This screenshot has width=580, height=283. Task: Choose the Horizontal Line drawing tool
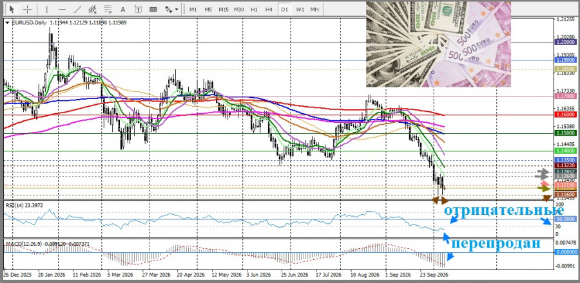click(x=62, y=9)
